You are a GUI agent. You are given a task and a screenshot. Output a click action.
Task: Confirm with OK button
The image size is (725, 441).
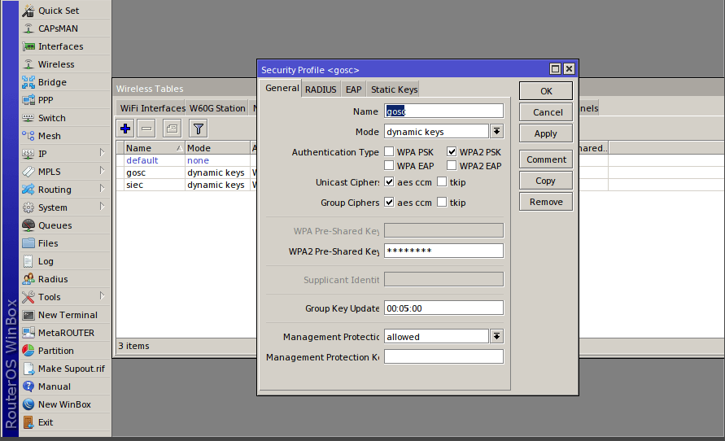[546, 91]
